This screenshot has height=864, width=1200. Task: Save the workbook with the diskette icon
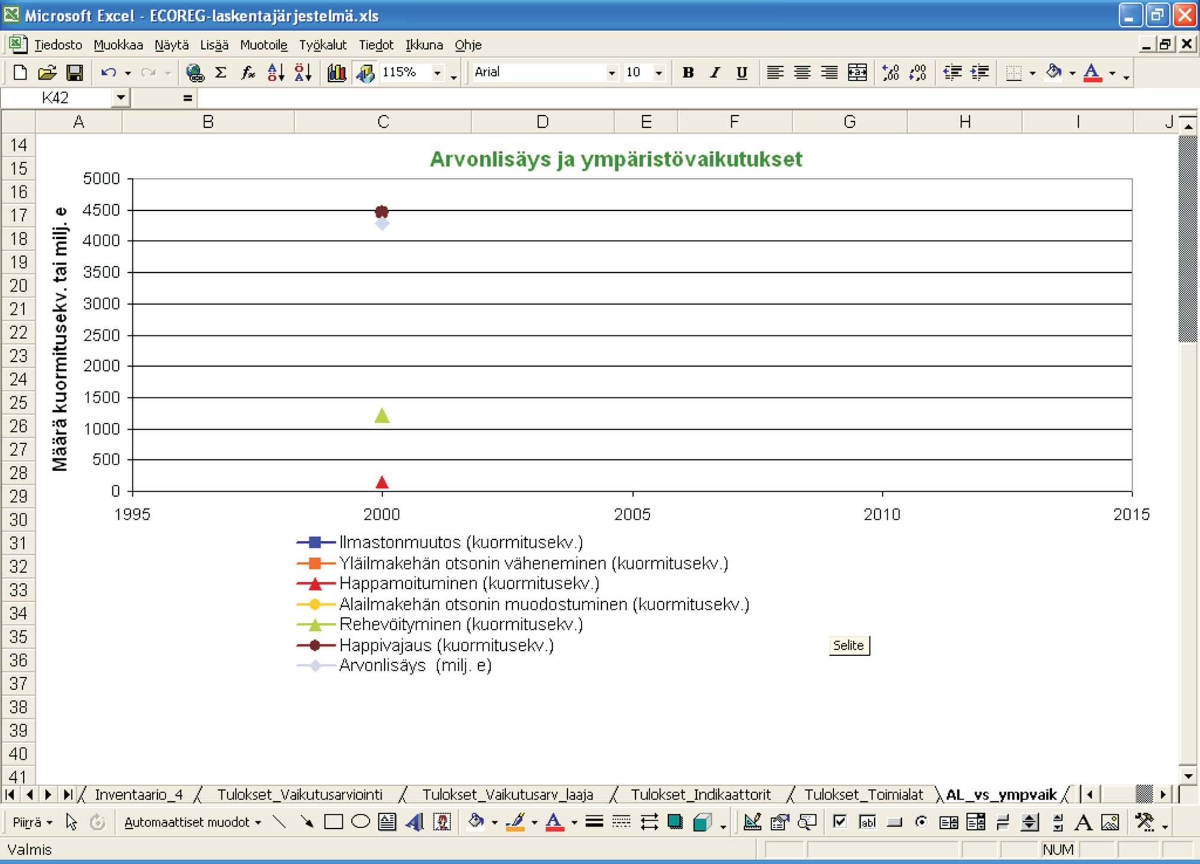pos(75,73)
